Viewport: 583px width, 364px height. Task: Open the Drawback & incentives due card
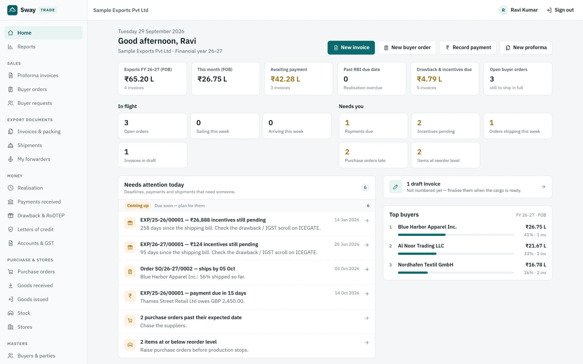tap(445, 79)
